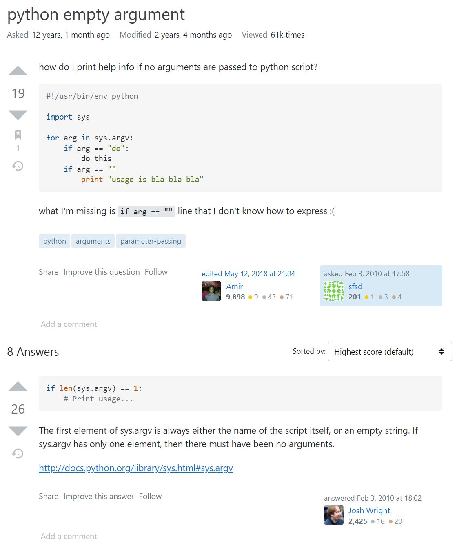This screenshot has width=457, height=550.
Task: Downvote the answer scored 26
Action: [x=18, y=431]
